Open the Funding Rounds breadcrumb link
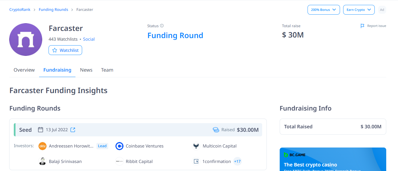 (53, 9)
